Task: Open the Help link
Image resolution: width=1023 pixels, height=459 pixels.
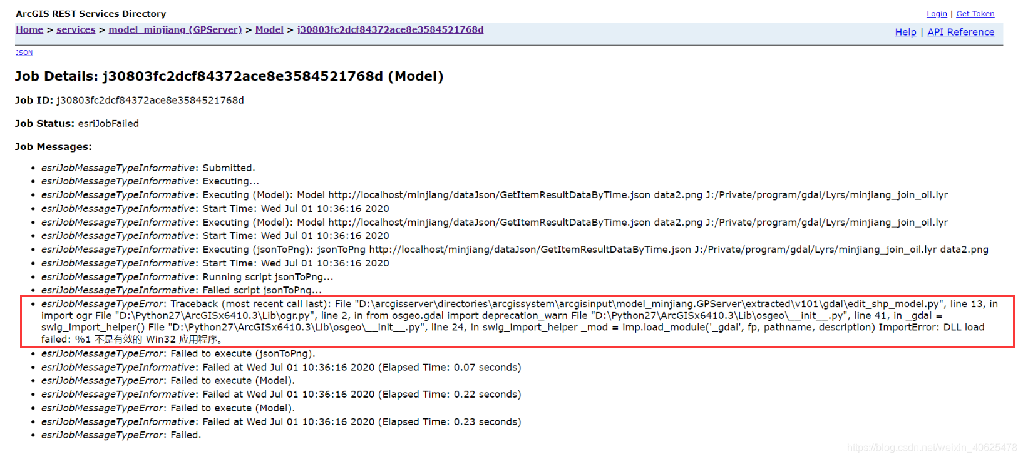Action: pos(905,32)
